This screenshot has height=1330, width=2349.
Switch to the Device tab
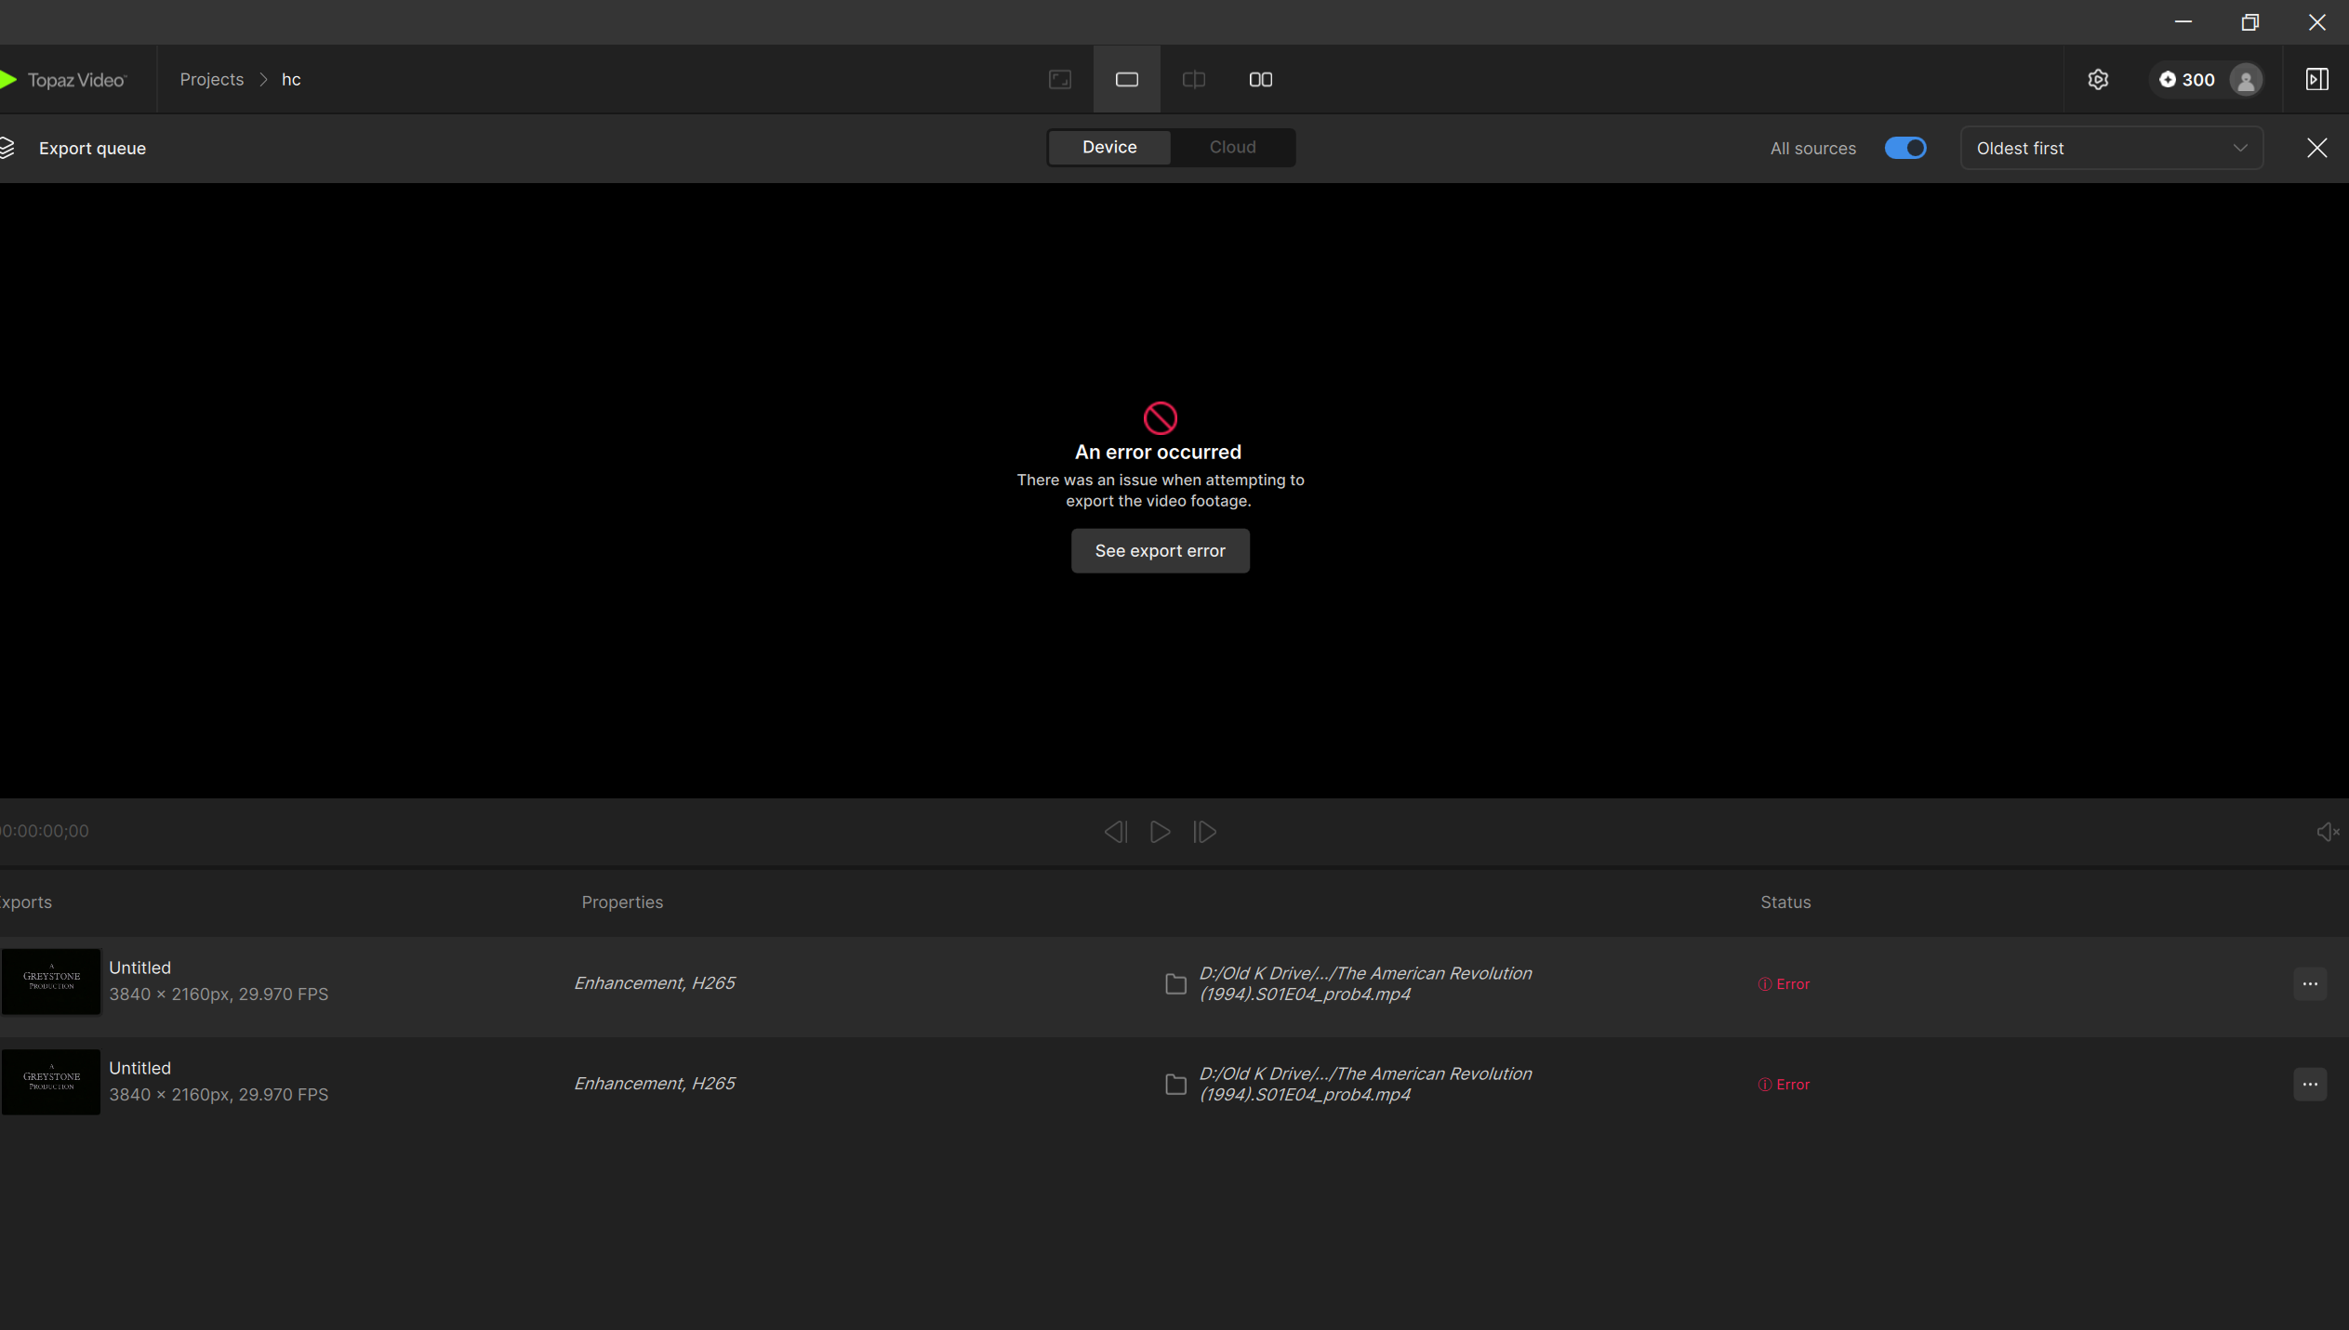pos(1108,147)
